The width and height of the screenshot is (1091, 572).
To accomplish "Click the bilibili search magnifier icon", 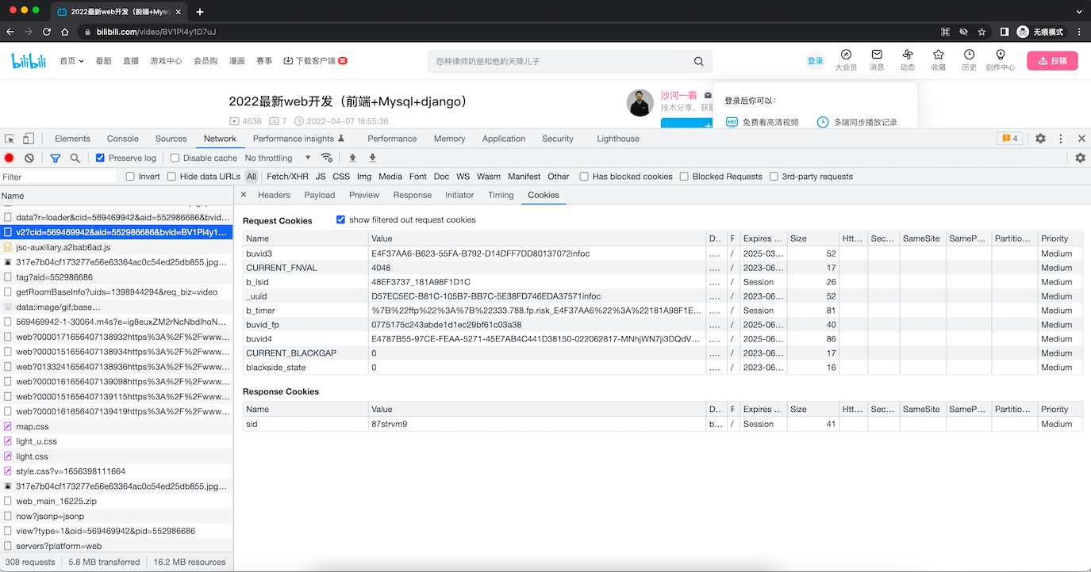I will click(699, 61).
